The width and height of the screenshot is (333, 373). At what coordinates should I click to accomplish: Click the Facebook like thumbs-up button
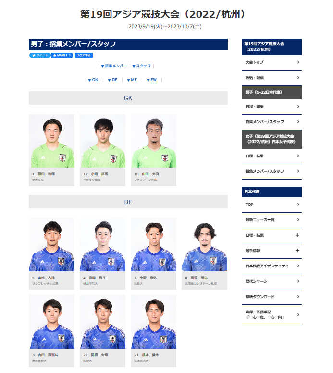point(62,56)
